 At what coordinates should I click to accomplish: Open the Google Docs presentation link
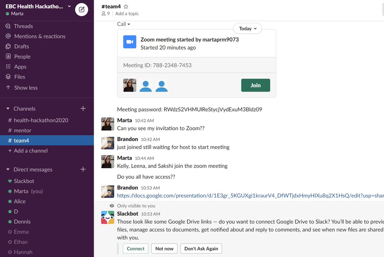point(250,196)
